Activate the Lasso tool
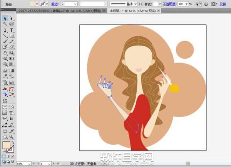231x167 pixels. 12,24
